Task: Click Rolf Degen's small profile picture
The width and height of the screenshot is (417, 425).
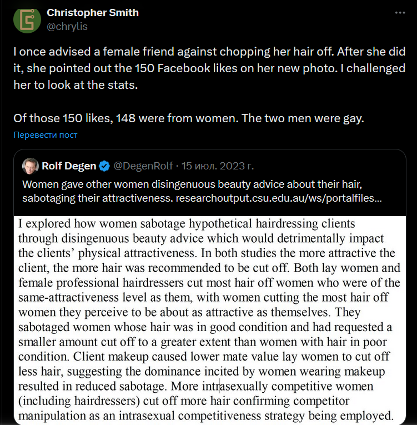Action: tap(31, 166)
